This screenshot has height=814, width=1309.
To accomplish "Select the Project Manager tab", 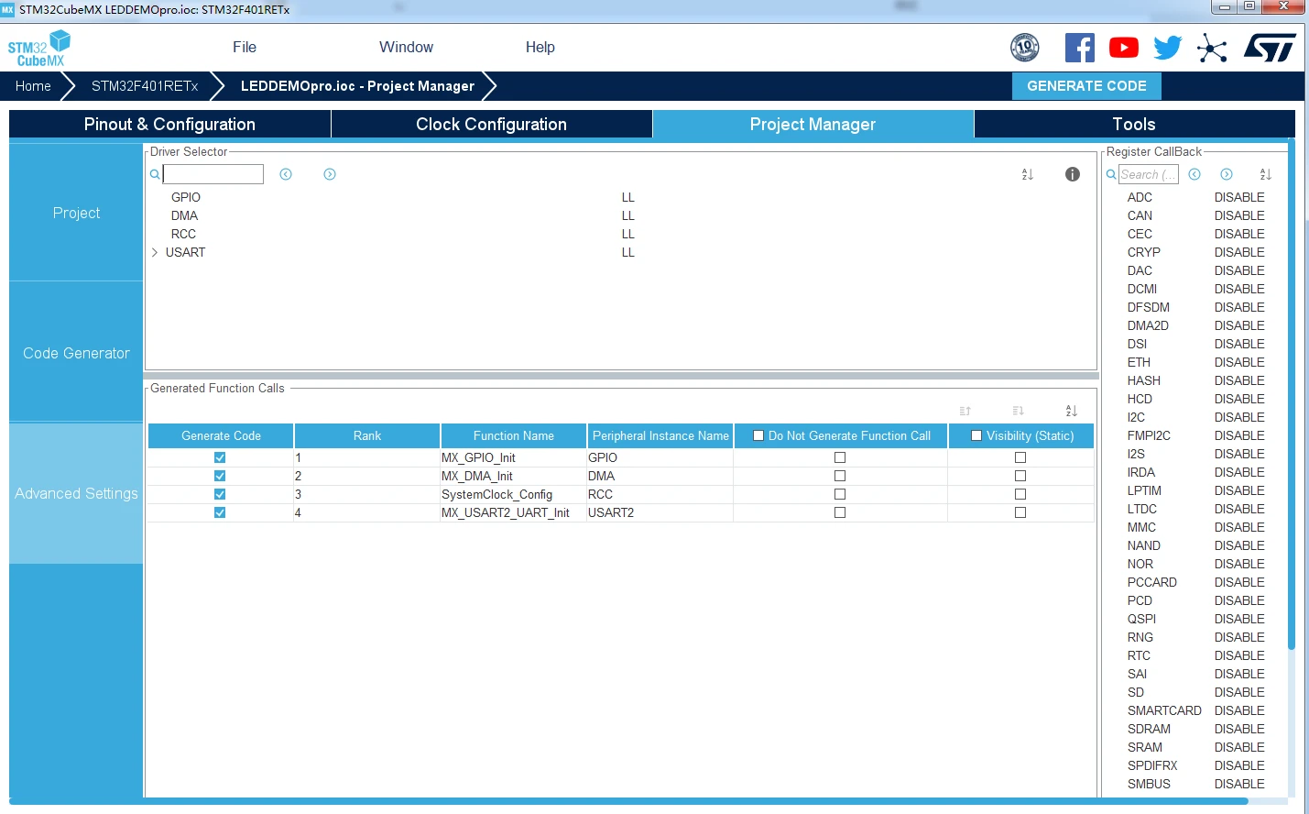I will 813,124.
